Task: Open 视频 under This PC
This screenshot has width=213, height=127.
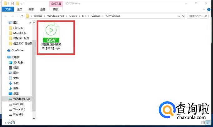Action: (x=16, y=68)
